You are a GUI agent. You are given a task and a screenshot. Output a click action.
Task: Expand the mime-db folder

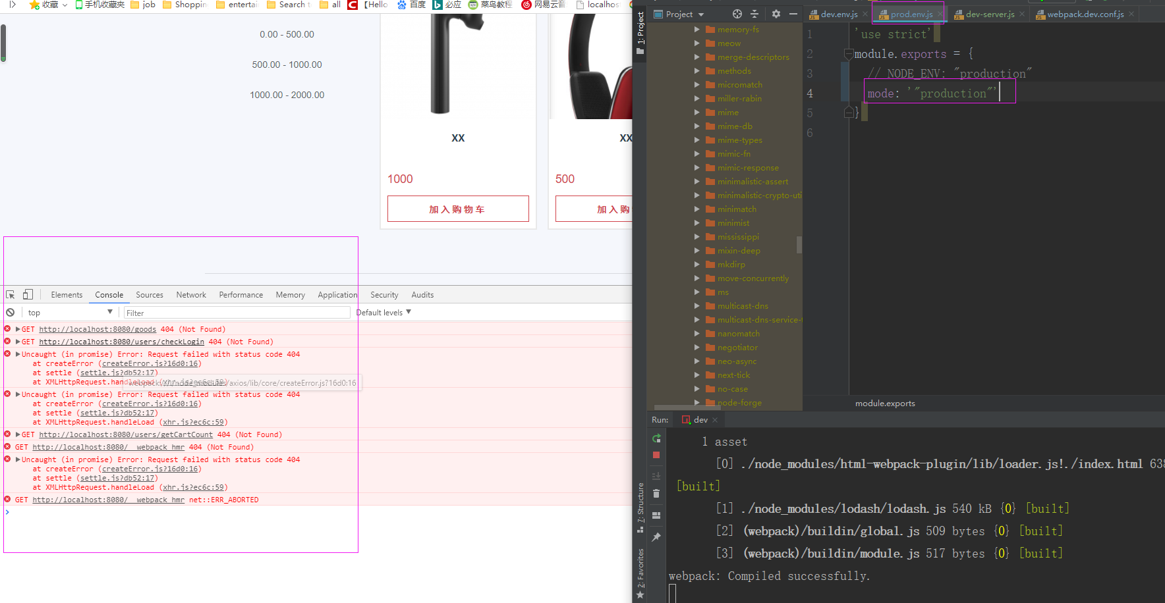(698, 126)
